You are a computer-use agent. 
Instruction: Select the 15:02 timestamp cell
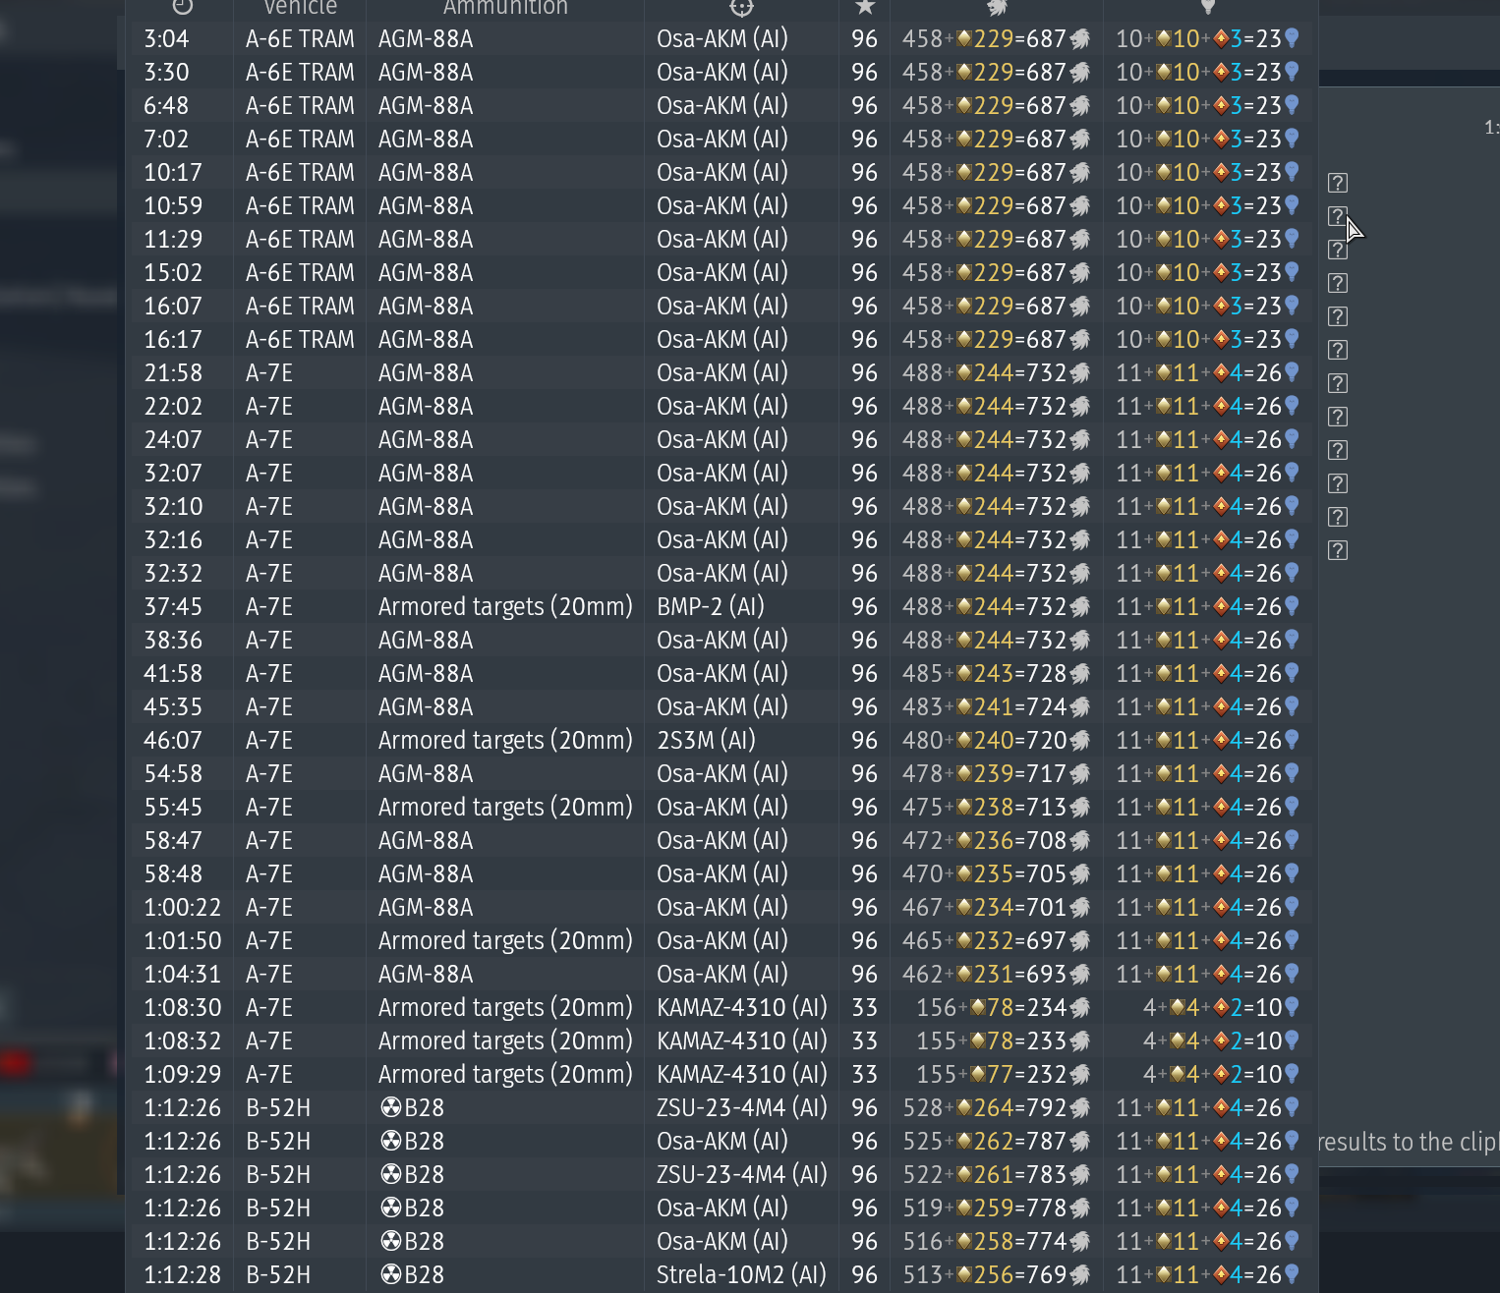pyautogui.click(x=173, y=273)
